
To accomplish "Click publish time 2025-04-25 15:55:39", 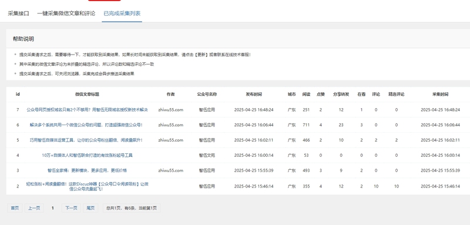I will 254,170.
